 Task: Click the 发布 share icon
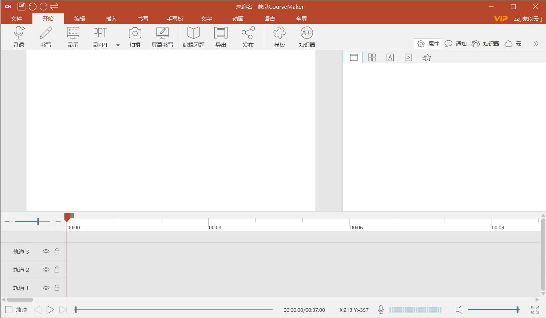248,33
